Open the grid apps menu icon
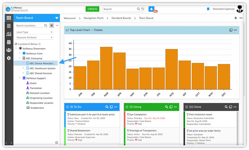Screen dimensions: 249x150 pos(9,18)
